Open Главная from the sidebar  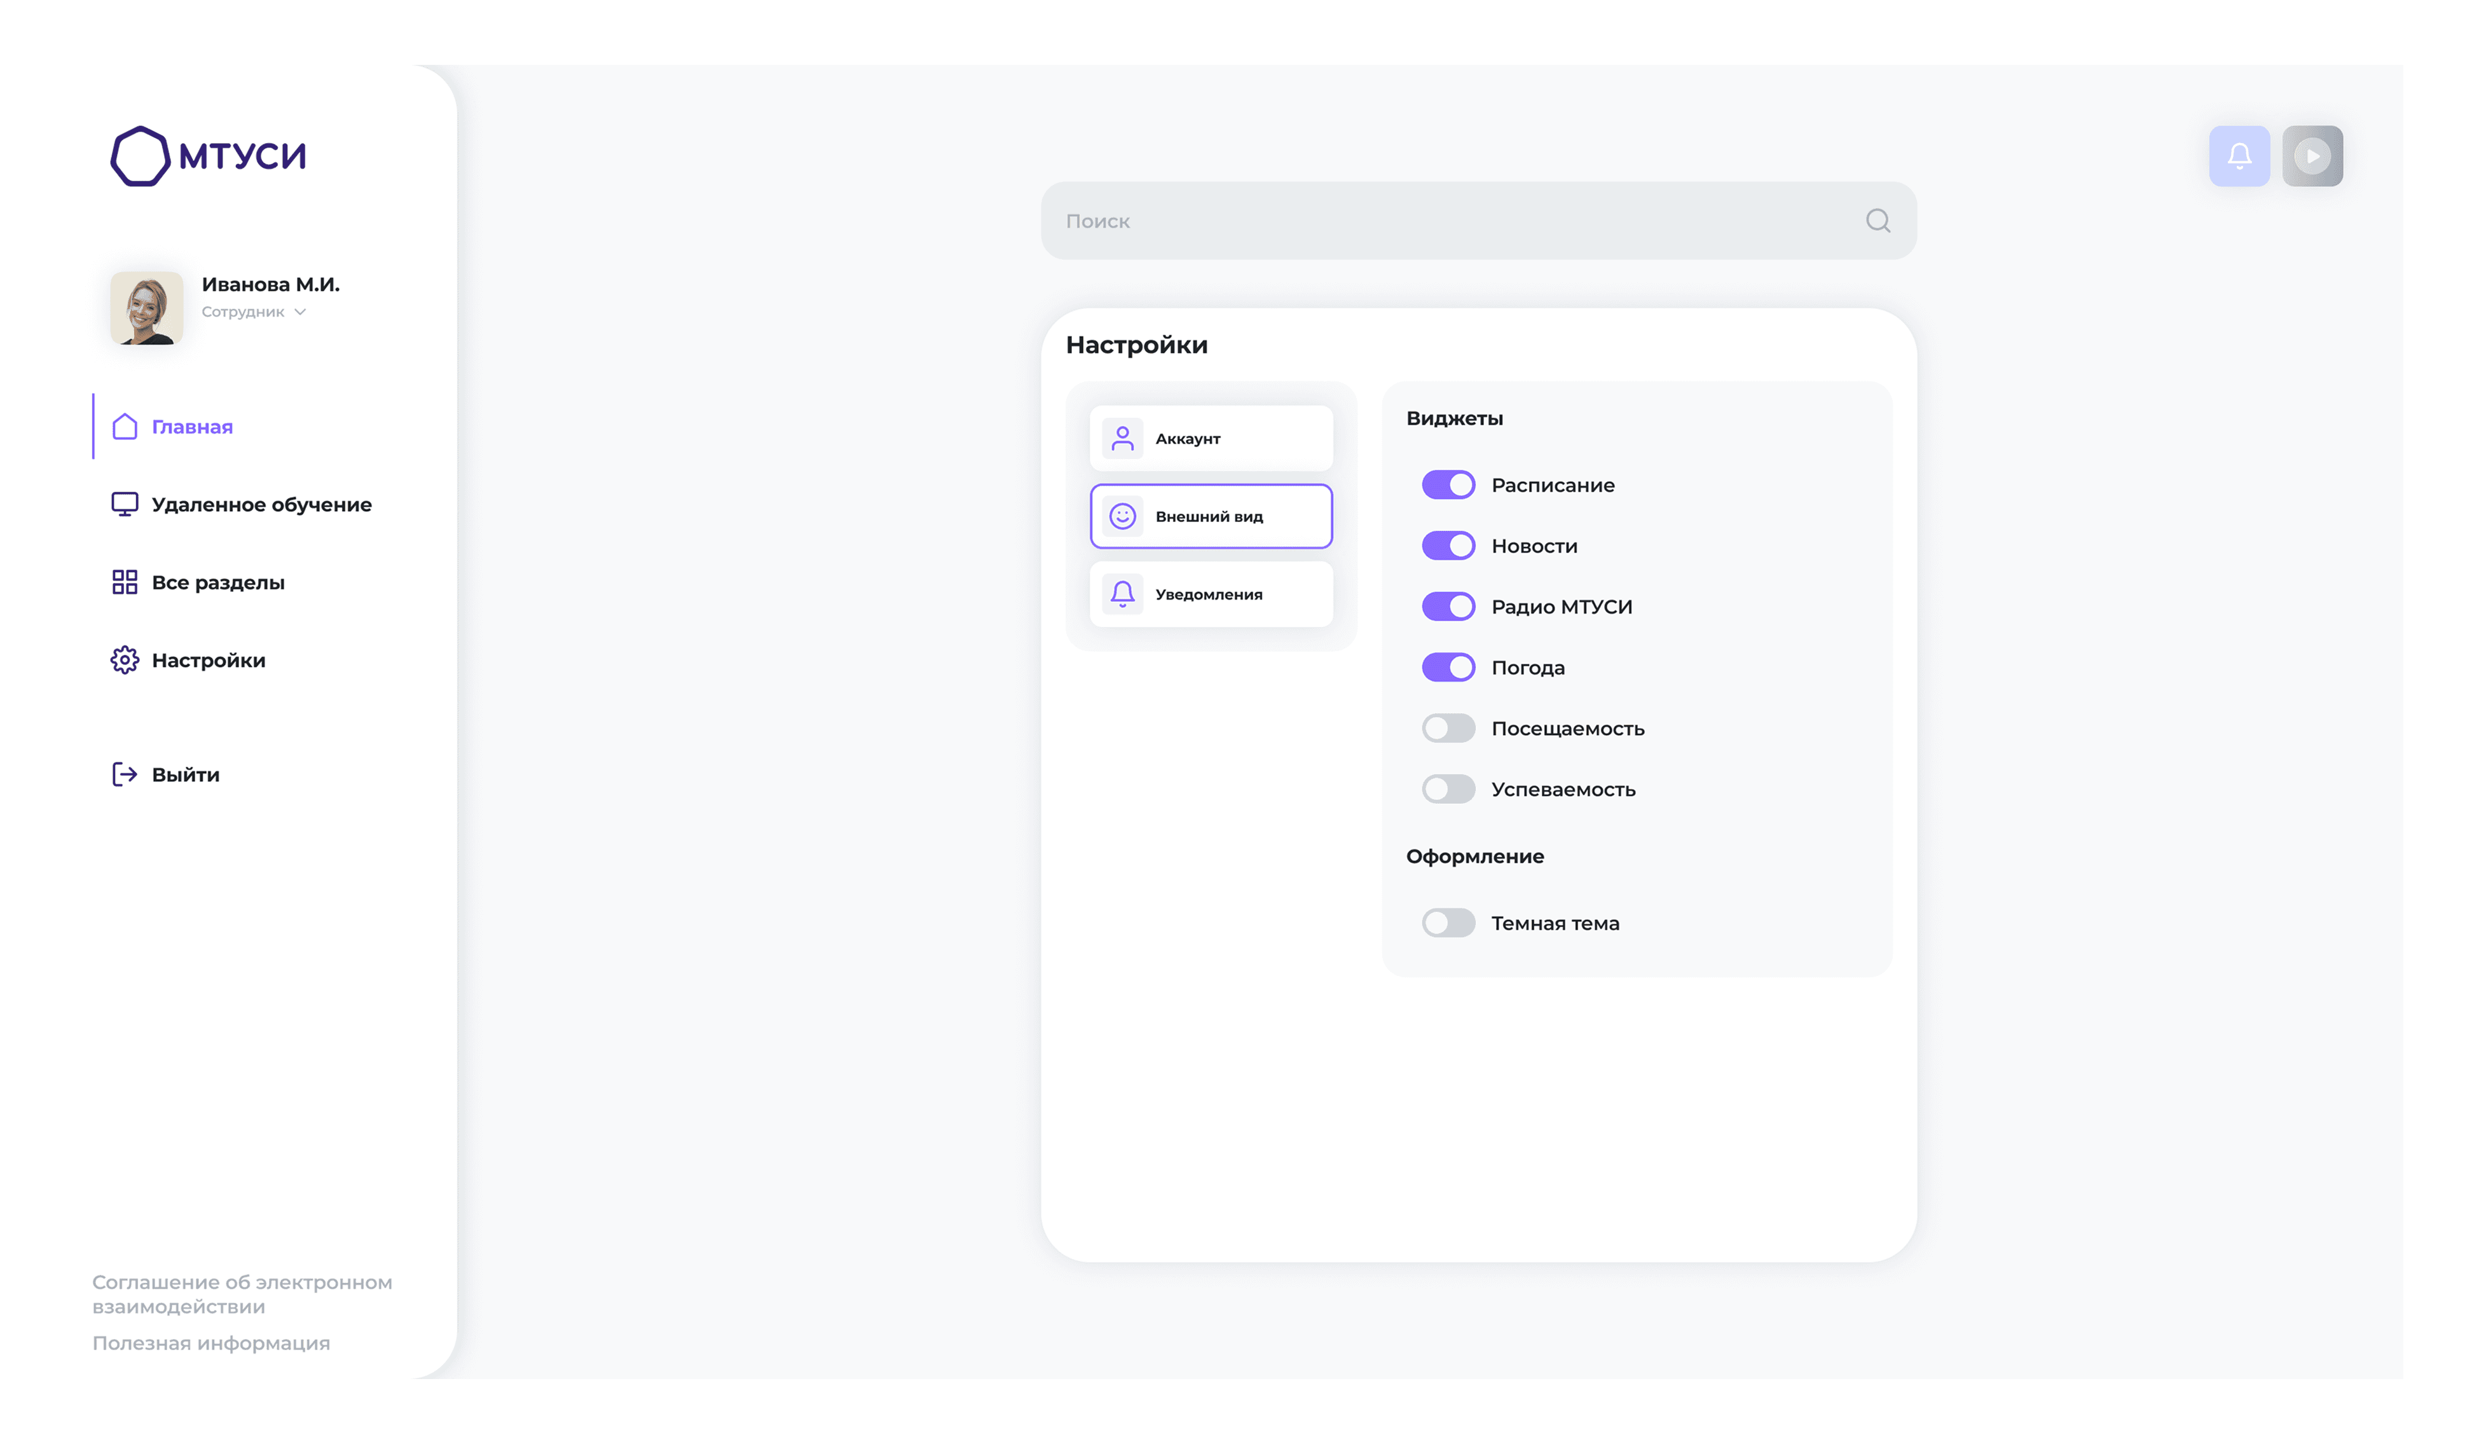pos(191,427)
